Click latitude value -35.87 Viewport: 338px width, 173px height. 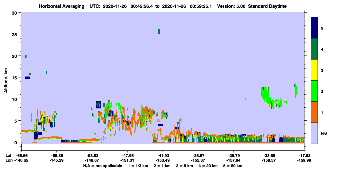coord(198,156)
